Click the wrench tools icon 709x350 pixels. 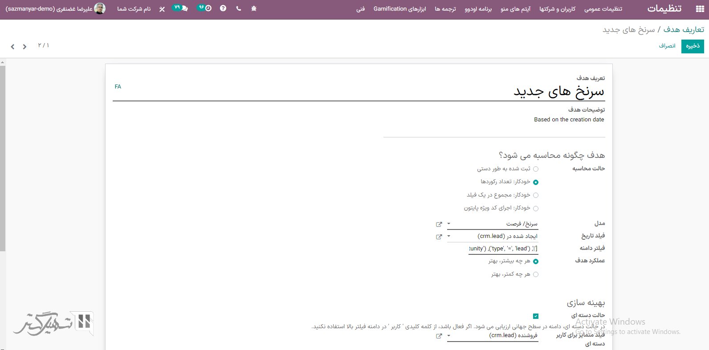click(162, 9)
